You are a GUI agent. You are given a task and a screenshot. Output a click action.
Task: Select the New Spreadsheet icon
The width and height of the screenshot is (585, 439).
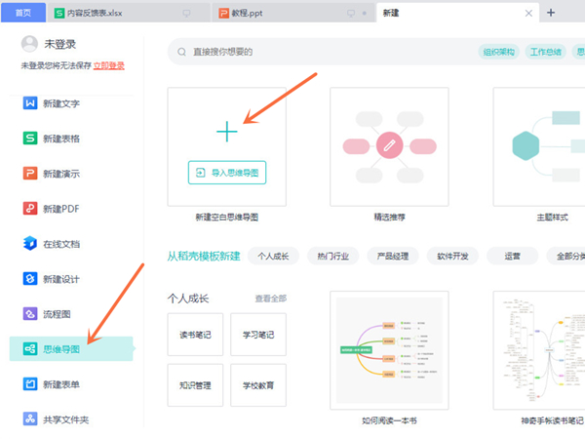[30, 139]
